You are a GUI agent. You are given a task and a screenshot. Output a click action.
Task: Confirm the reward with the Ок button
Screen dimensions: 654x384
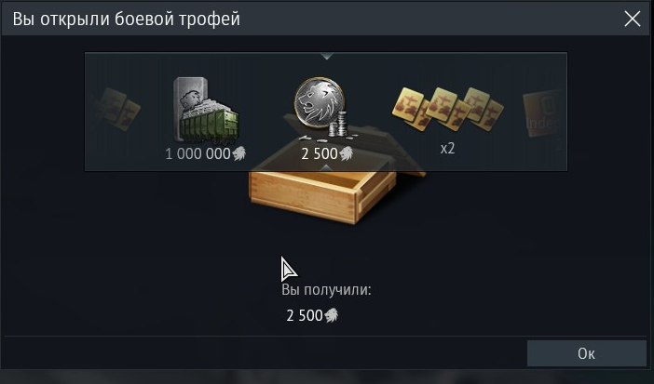pos(586,353)
